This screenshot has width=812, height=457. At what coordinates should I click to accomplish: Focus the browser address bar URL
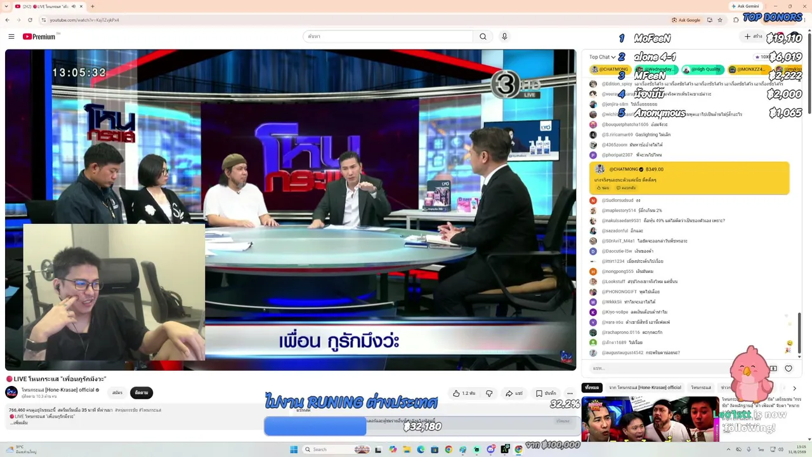(x=84, y=20)
